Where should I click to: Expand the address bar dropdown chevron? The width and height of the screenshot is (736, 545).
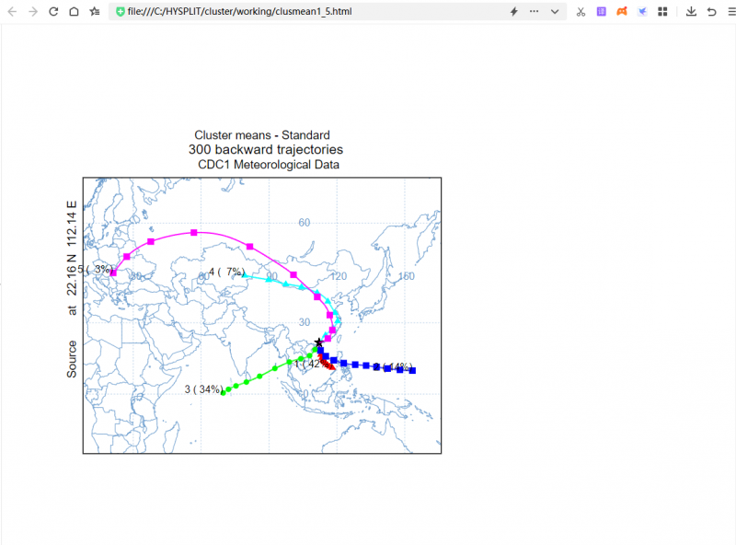(x=555, y=12)
